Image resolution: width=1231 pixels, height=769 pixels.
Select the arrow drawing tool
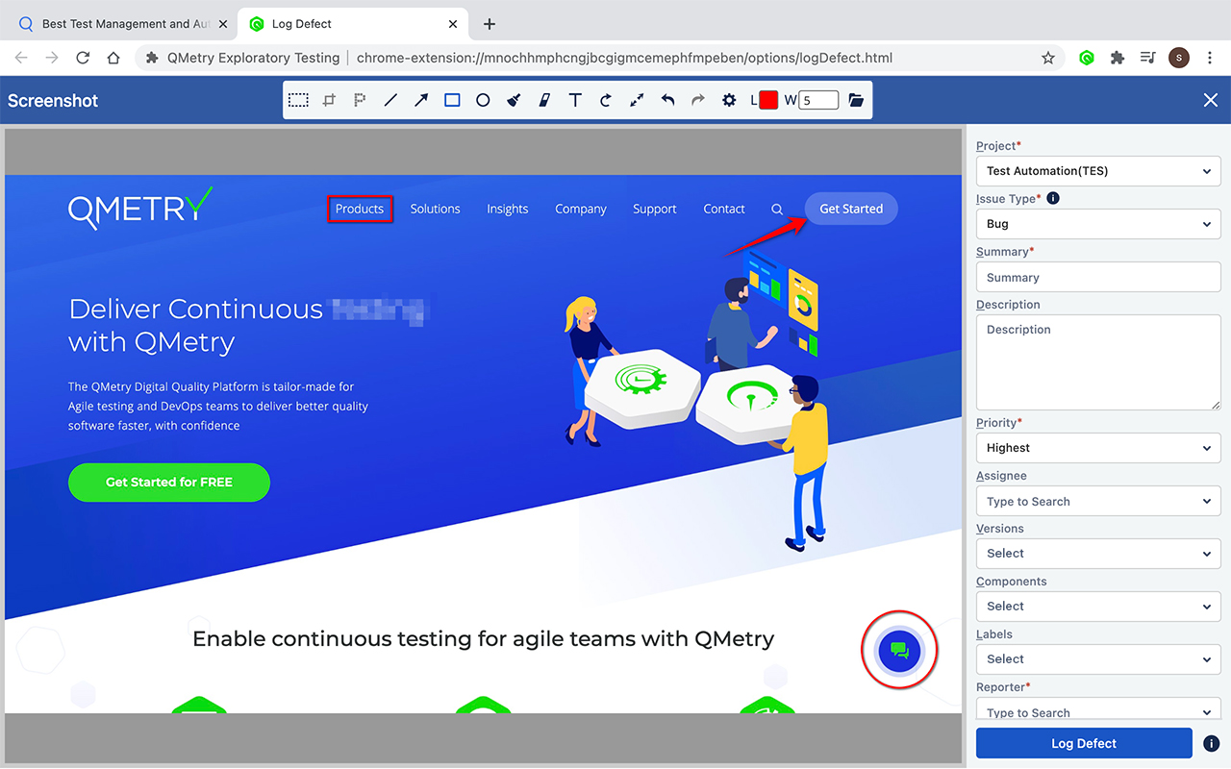pyautogui.click(x=420, y=100)
